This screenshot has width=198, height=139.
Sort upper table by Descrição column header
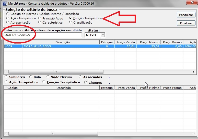click(x=61, y=42)
